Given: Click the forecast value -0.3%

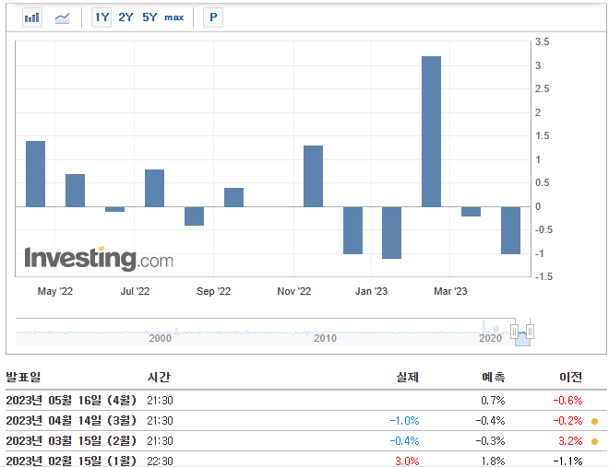Looking at the screenshot, I should point(490,441).
